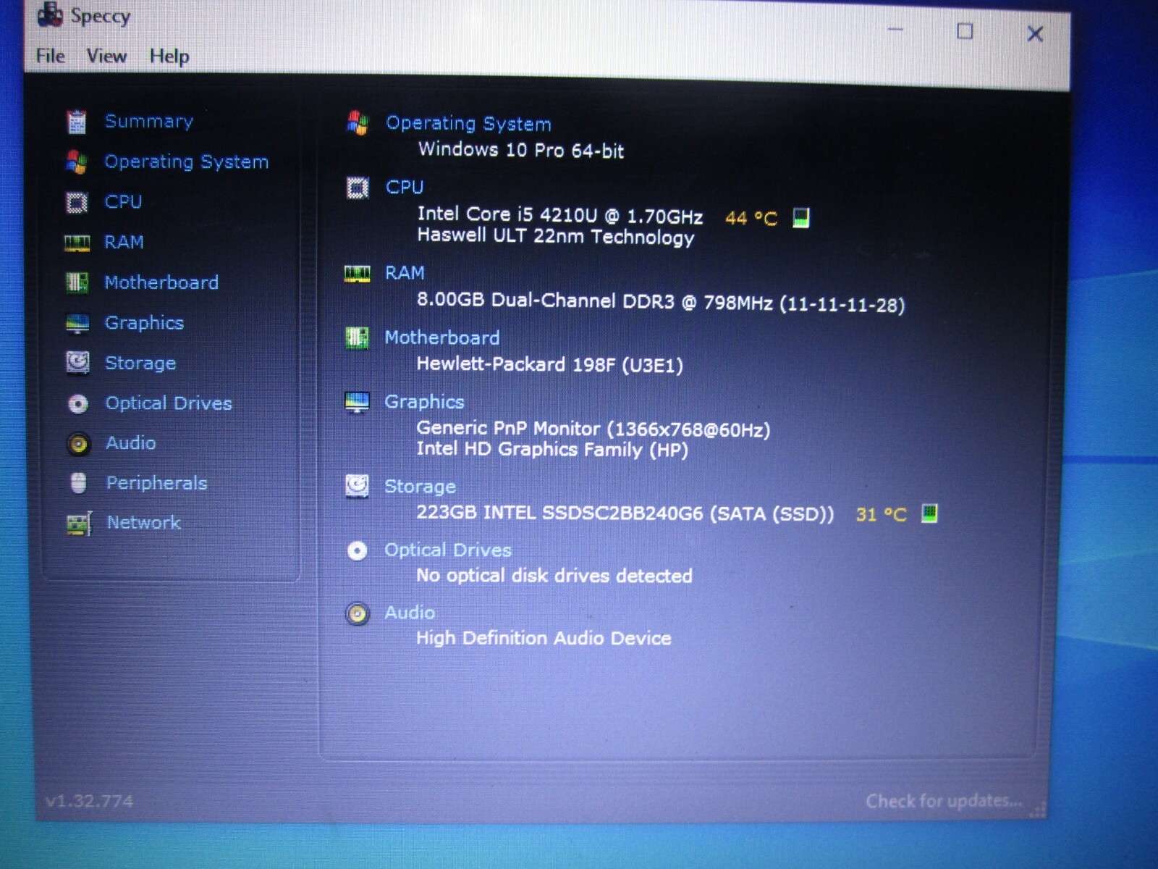This screenshot has height=869, width=1158.
Task: Click the storage temperature gauge icon next to 31 °C
Action: (x=929, y=514)
